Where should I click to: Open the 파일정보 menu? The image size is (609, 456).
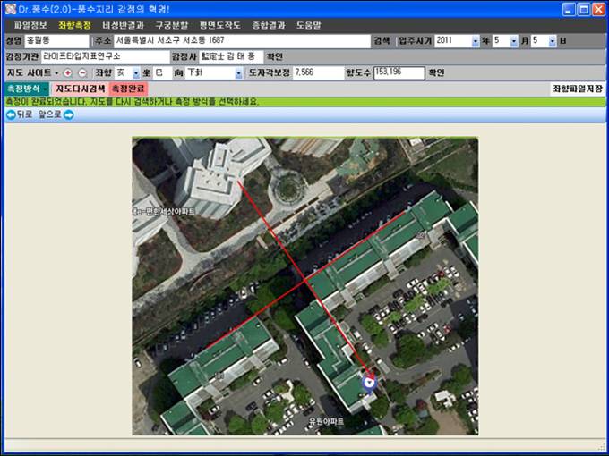coord(30,26)
